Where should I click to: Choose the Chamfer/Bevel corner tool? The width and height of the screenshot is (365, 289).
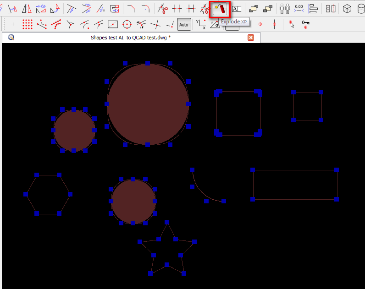(x=132, y=9)
